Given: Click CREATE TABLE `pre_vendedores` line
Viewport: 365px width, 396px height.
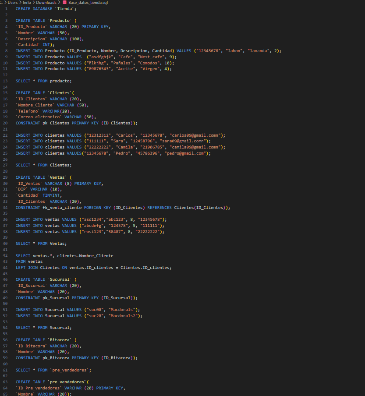Looking at the screenshot, I should coord(52,382).
